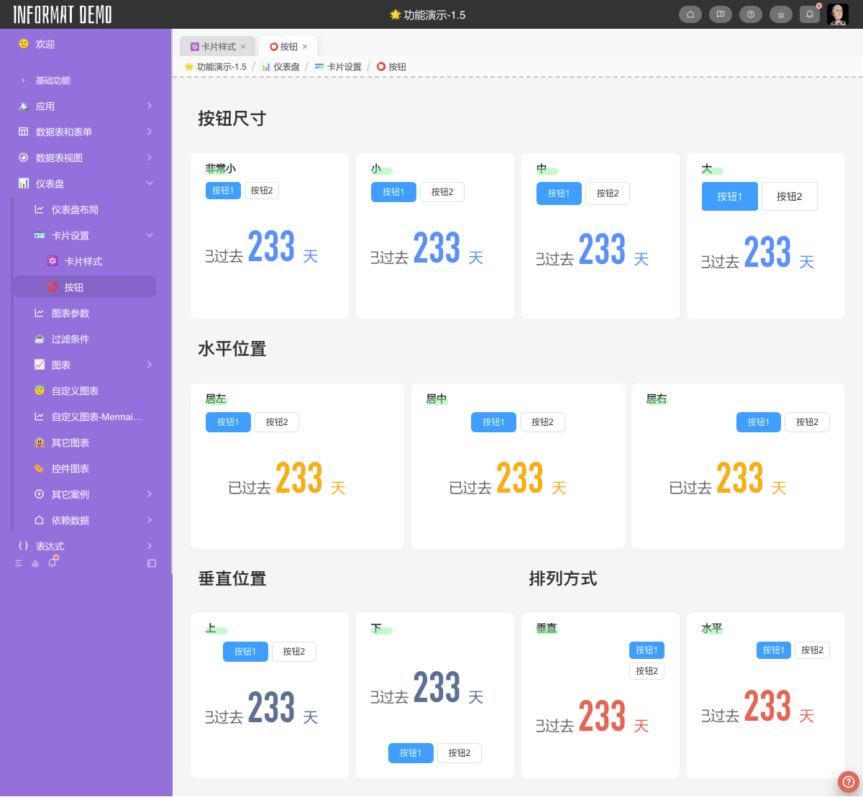Click the sidebar bottom bell icon
Image resolution: width=863 pixels, height=797 pixels.
52,563
